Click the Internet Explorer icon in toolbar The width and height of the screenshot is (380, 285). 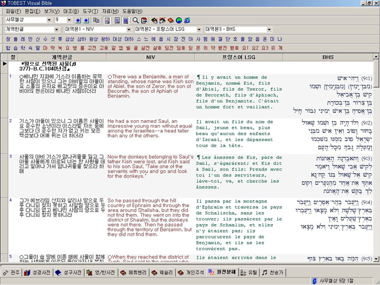pos(187,21)
